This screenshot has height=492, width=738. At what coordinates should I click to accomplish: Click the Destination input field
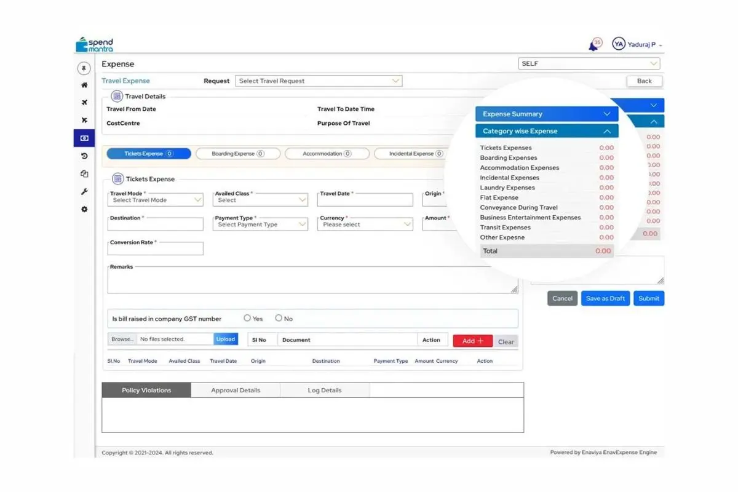[156, 224]
